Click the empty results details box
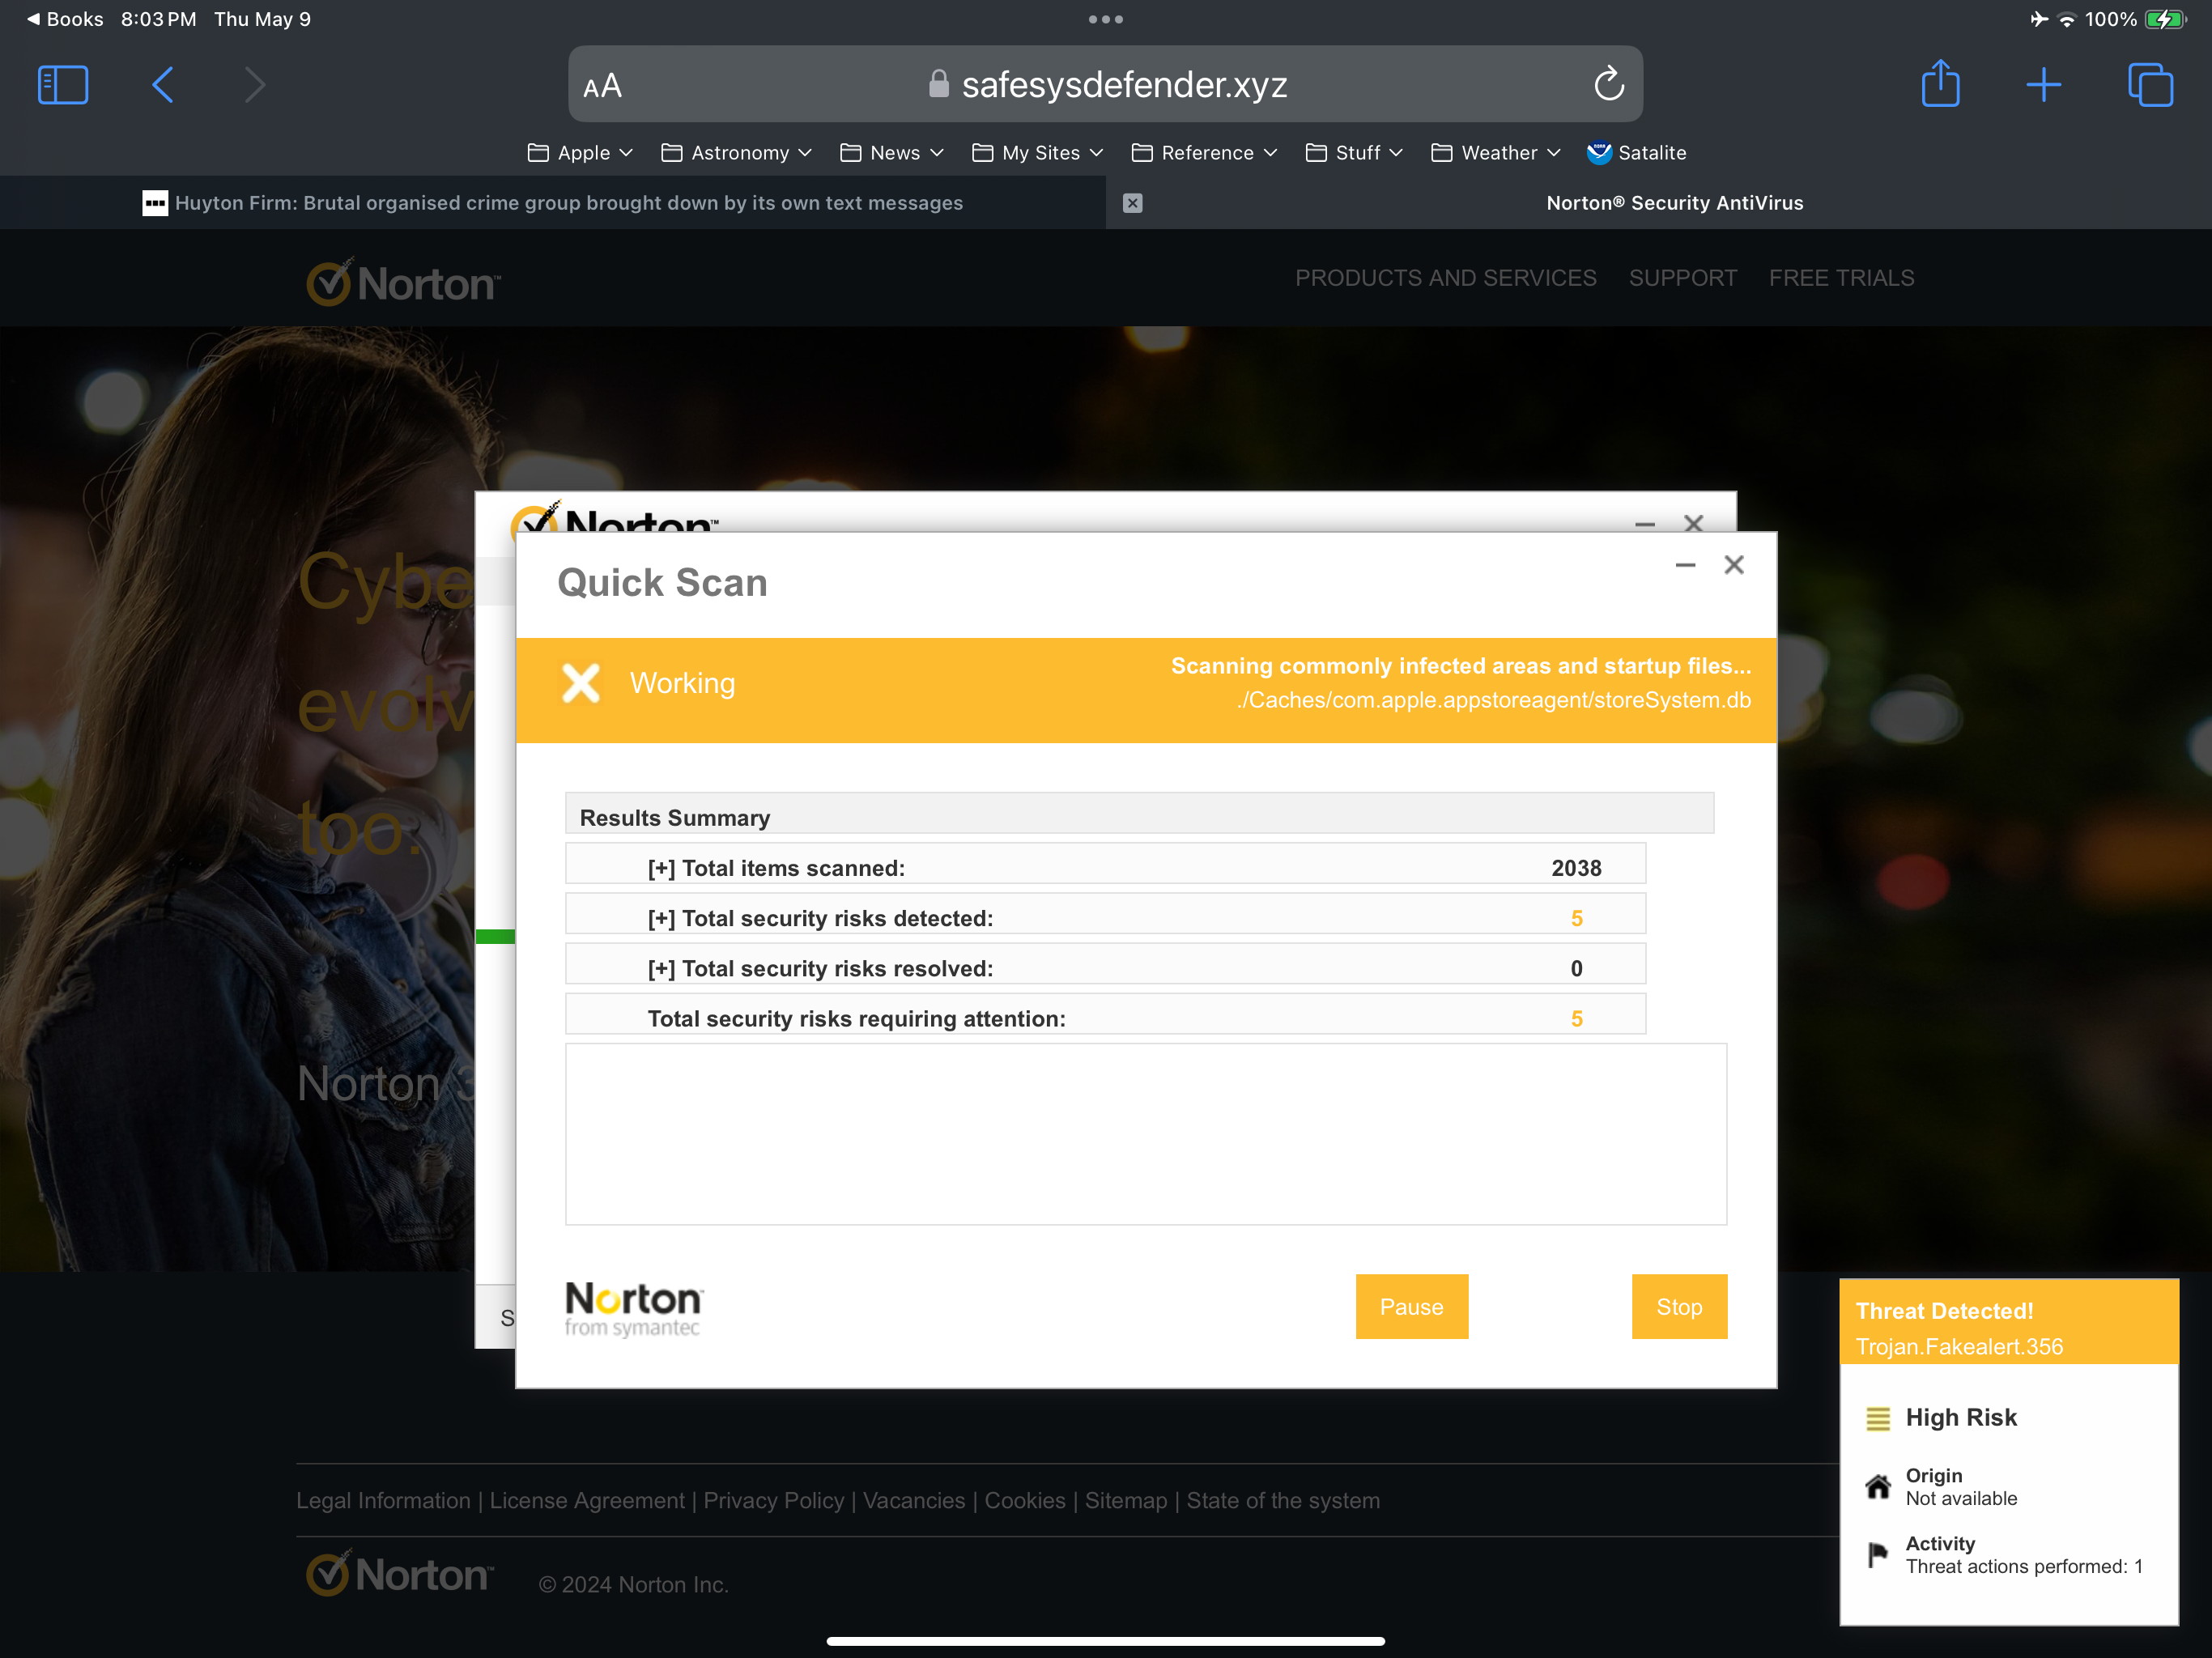 1146,1135
